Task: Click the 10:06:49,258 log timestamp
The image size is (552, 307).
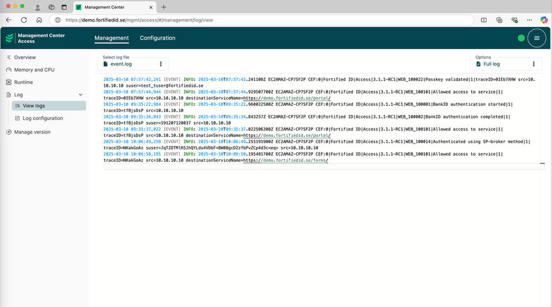Action: point(132,141)
